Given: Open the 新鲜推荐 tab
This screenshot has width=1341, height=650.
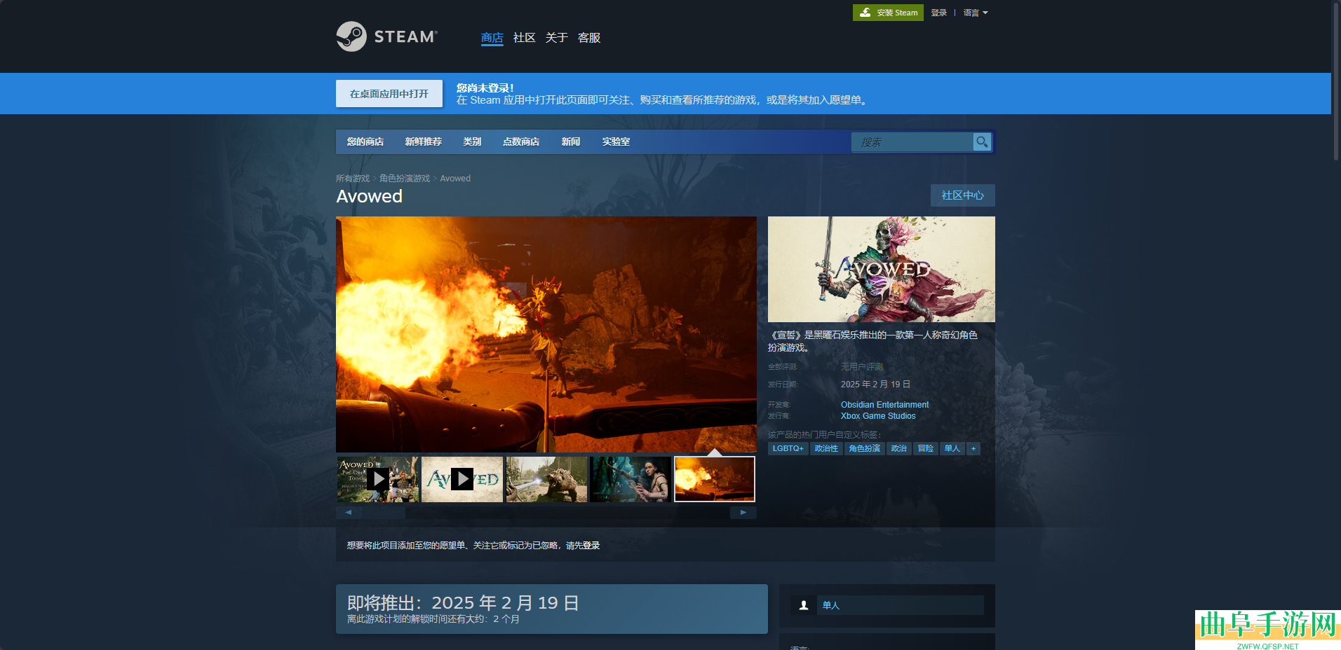Looking at the screenshot, I should tap(424, 141).
